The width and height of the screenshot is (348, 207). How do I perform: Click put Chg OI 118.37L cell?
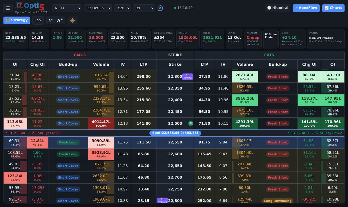coord(309,100)
